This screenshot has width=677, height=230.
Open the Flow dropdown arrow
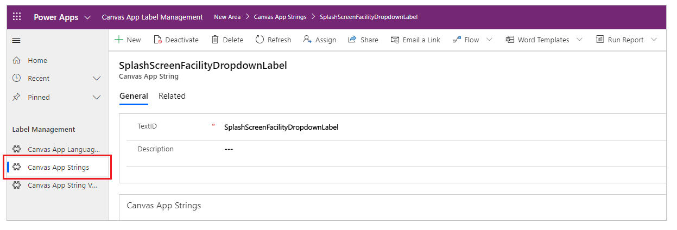pos(489,40)
